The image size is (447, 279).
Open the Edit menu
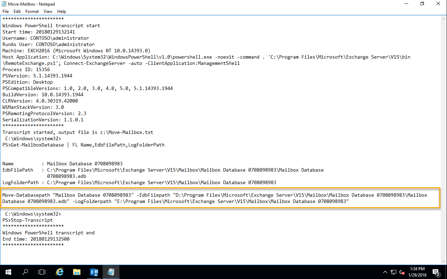pyautogui.click(x=17, y=12)
